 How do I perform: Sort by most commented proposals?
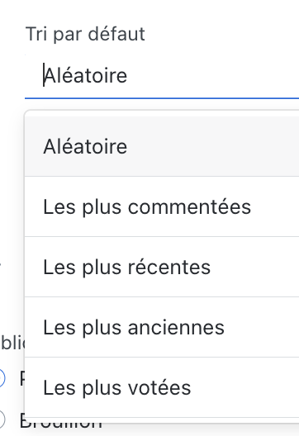click(162, 206)
